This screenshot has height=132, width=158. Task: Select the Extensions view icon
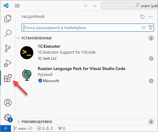[x=8, y=78]
